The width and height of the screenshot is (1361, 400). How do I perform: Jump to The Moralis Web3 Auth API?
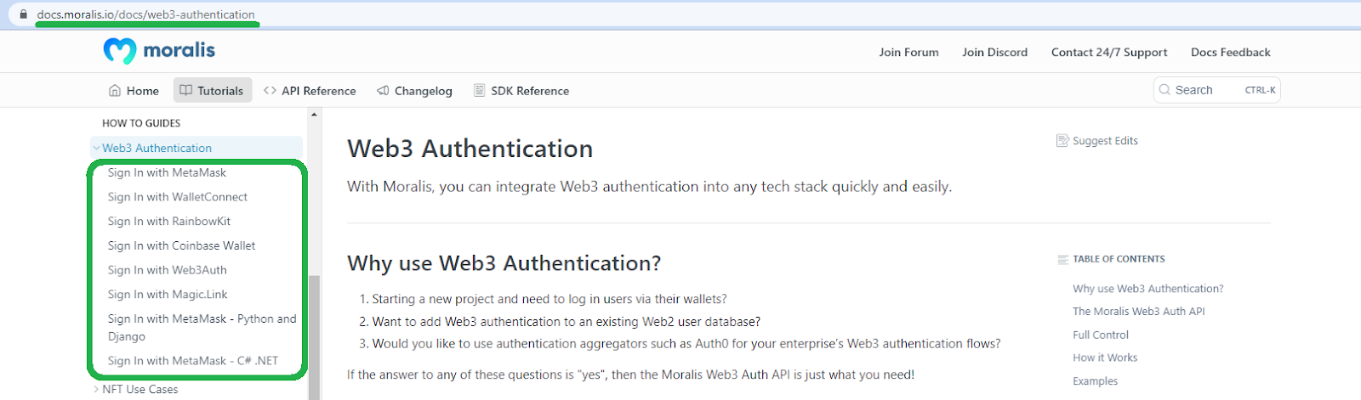(1139, 312)
